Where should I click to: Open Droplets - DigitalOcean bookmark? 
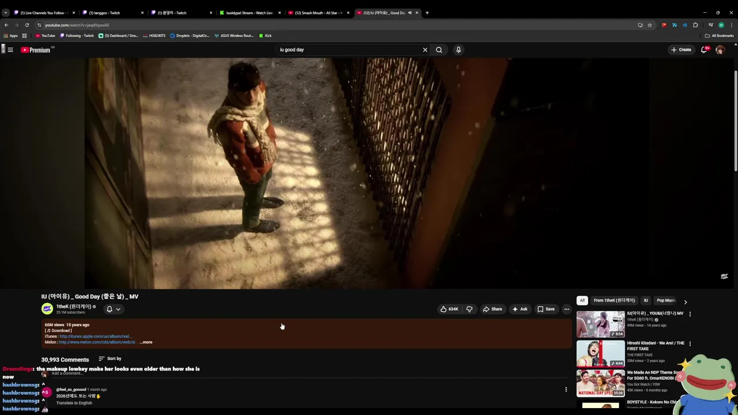point(190,36)
